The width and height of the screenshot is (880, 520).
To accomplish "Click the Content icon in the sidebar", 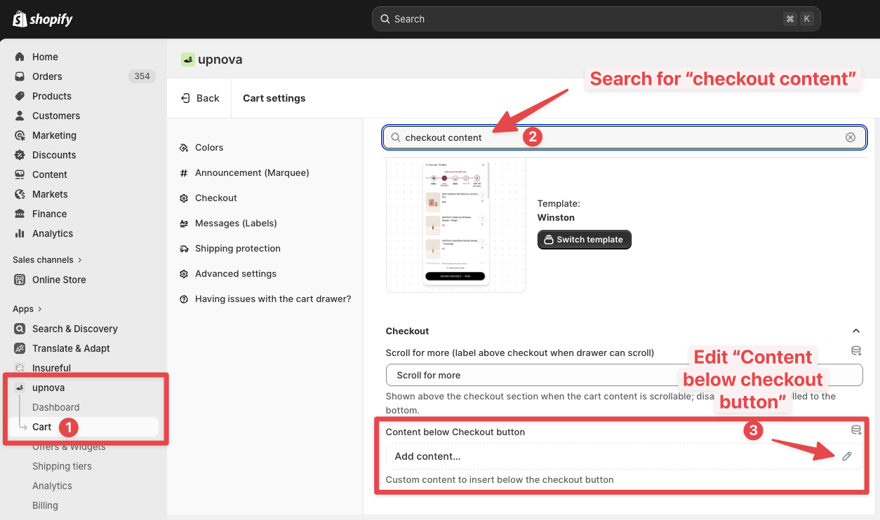I will (x=20, y=175).
